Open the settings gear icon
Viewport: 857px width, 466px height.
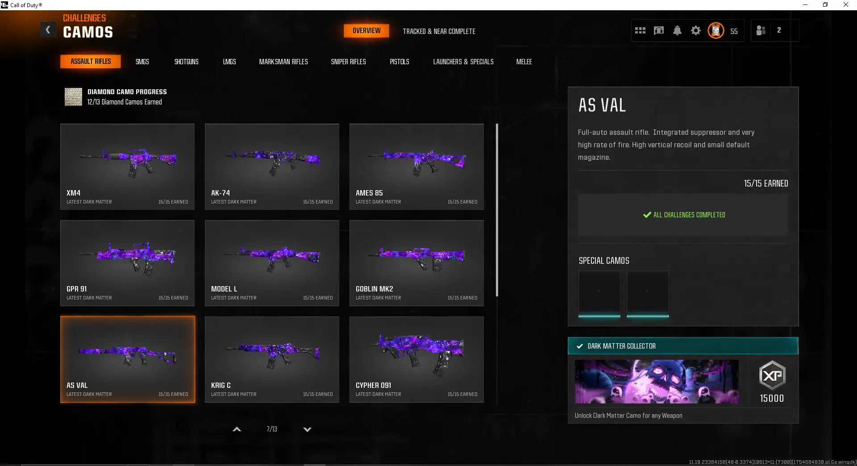(x=696, y=30)
